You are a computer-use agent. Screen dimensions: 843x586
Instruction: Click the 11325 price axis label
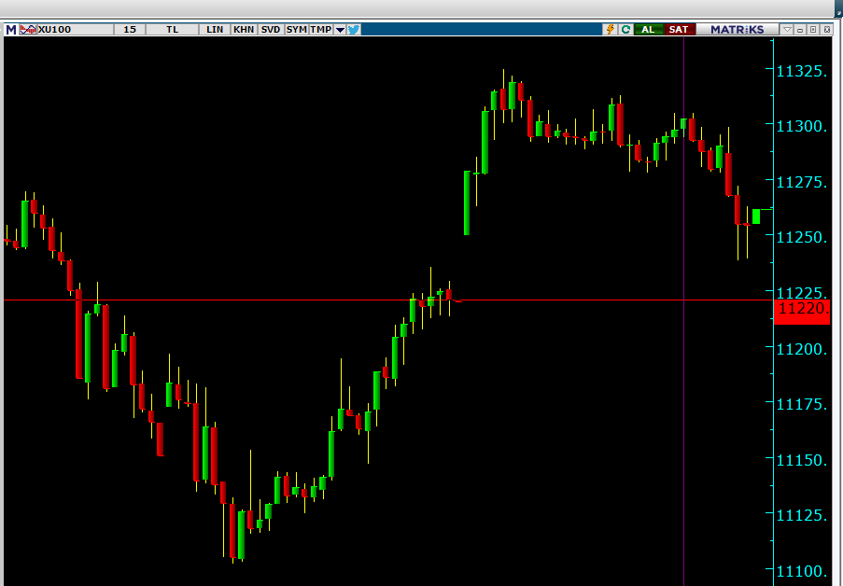(802, 72)
